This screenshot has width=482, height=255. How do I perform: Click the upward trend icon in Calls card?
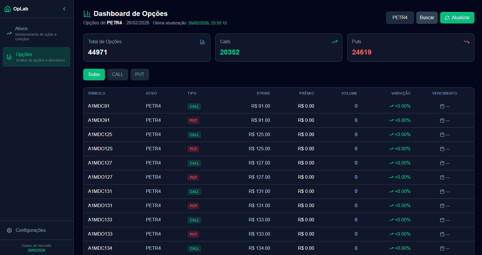[x=335, y=42]
